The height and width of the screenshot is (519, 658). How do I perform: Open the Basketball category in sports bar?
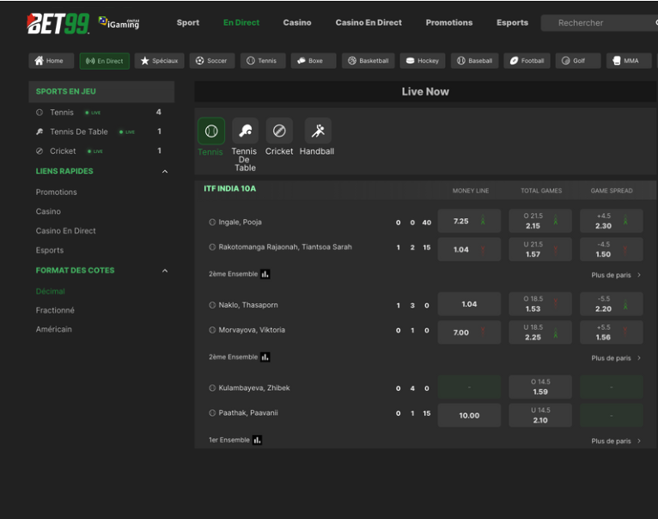point(368,61)
